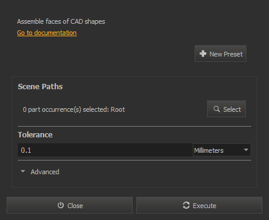Open the Millimeters unit combo box
The image size is (269, 220).
[x=222, y=150]
